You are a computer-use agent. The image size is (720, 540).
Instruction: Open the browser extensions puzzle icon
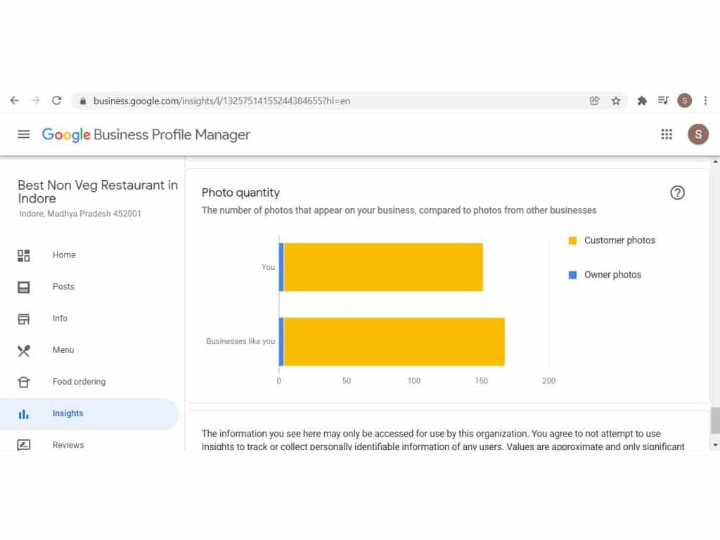(642, 101)
